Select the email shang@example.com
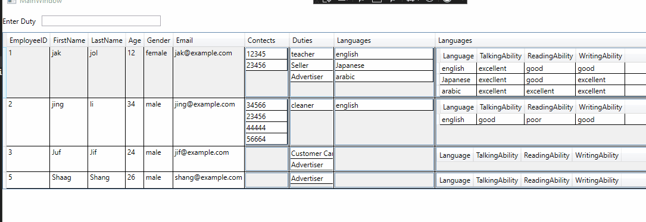Viewport: 646px width, 222px height. [x=209, y=180]
